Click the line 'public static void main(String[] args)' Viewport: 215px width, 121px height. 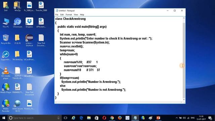(82, 27)
